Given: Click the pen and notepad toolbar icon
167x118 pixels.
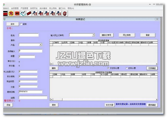Looking at the screenshot, I should pyautogui.click(x=23, y=14).
